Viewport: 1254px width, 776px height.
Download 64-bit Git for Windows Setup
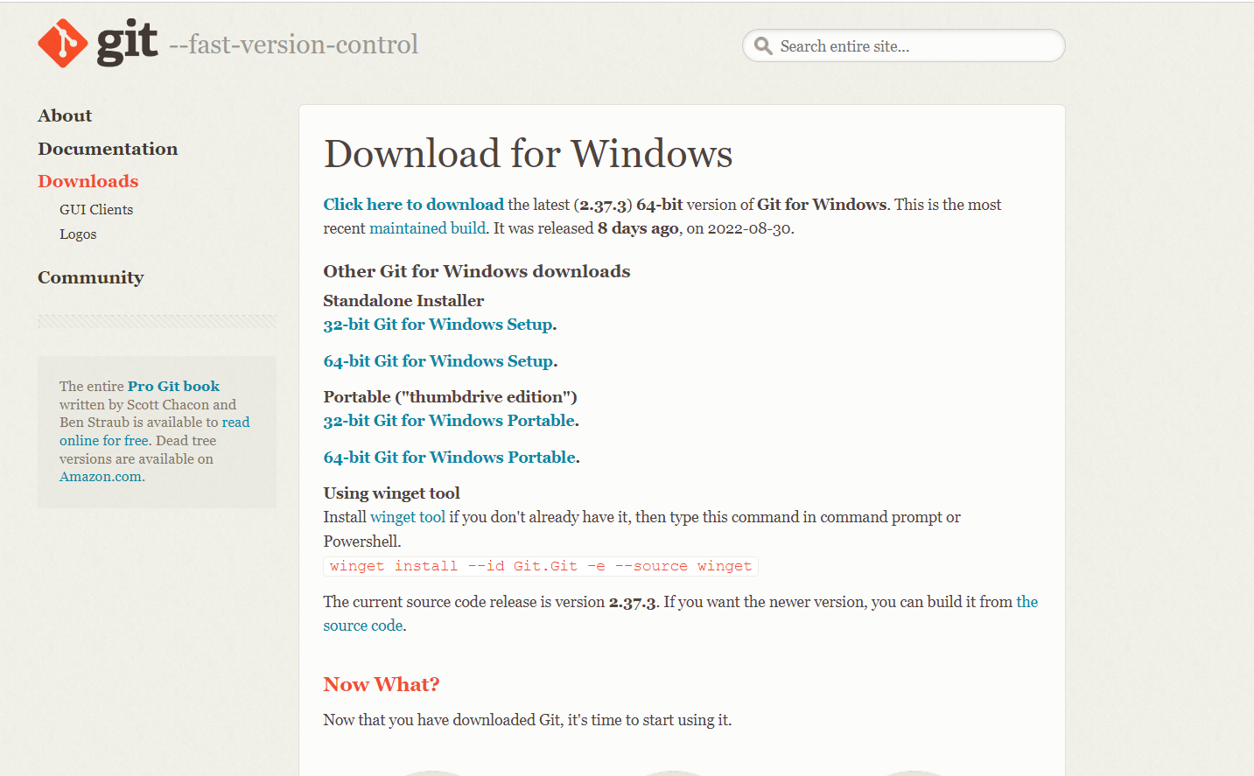(438, 361)
